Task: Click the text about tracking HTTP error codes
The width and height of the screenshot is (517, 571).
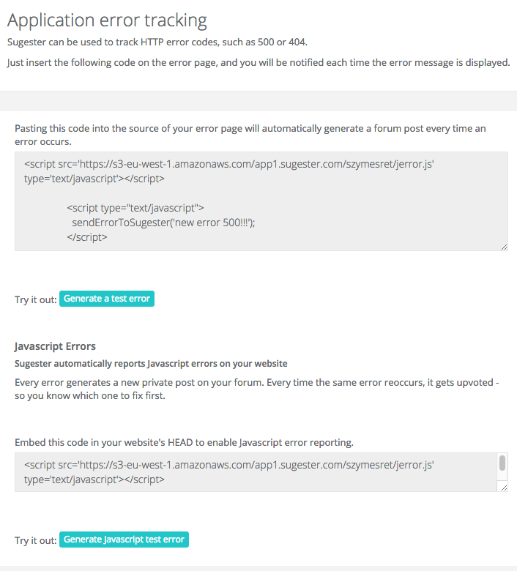Action: coord(162,42)
